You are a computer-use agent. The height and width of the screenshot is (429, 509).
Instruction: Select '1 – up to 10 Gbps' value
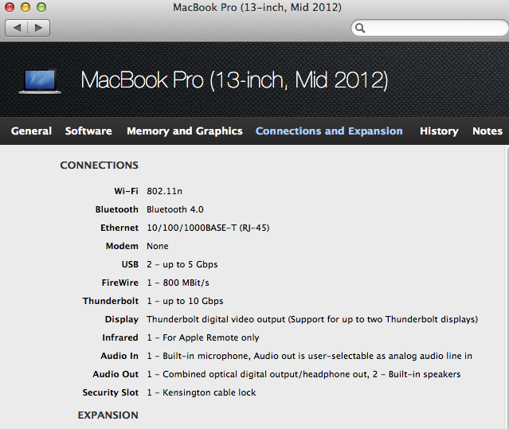click(185, 301)
